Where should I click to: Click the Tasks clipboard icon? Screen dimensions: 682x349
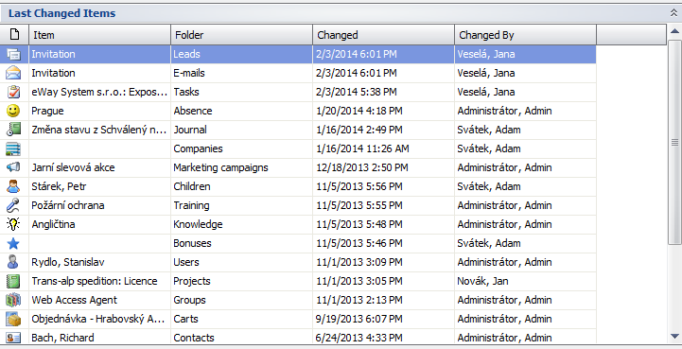click(13, 92)
